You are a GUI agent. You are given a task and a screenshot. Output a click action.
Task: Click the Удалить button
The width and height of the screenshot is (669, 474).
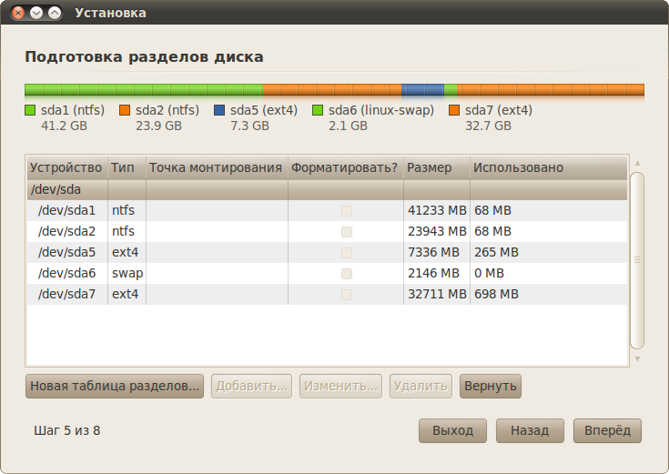point(421,386)
